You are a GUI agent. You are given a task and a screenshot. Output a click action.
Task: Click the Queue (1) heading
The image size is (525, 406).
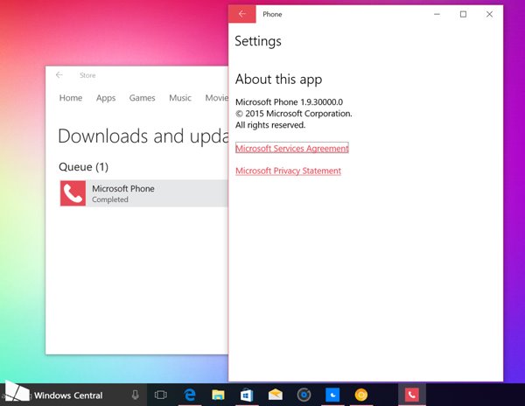[83, 166]
